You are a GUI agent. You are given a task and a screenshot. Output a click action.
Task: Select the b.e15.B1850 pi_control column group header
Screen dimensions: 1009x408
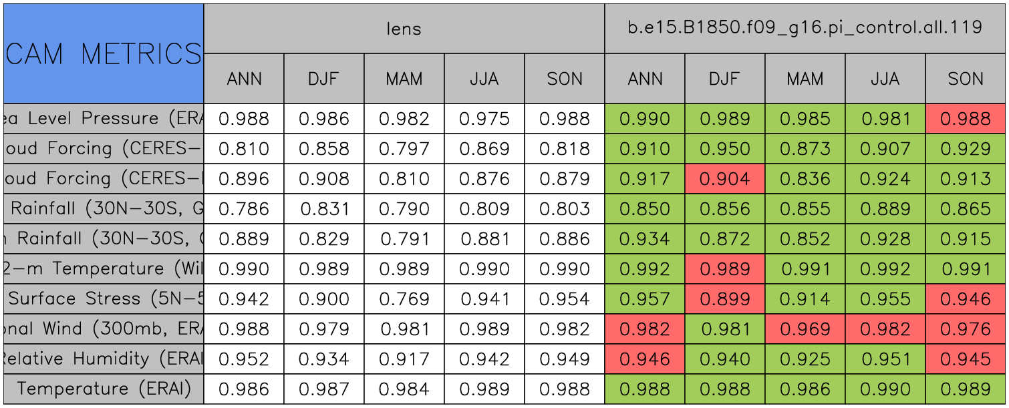[x=805, y=28]
